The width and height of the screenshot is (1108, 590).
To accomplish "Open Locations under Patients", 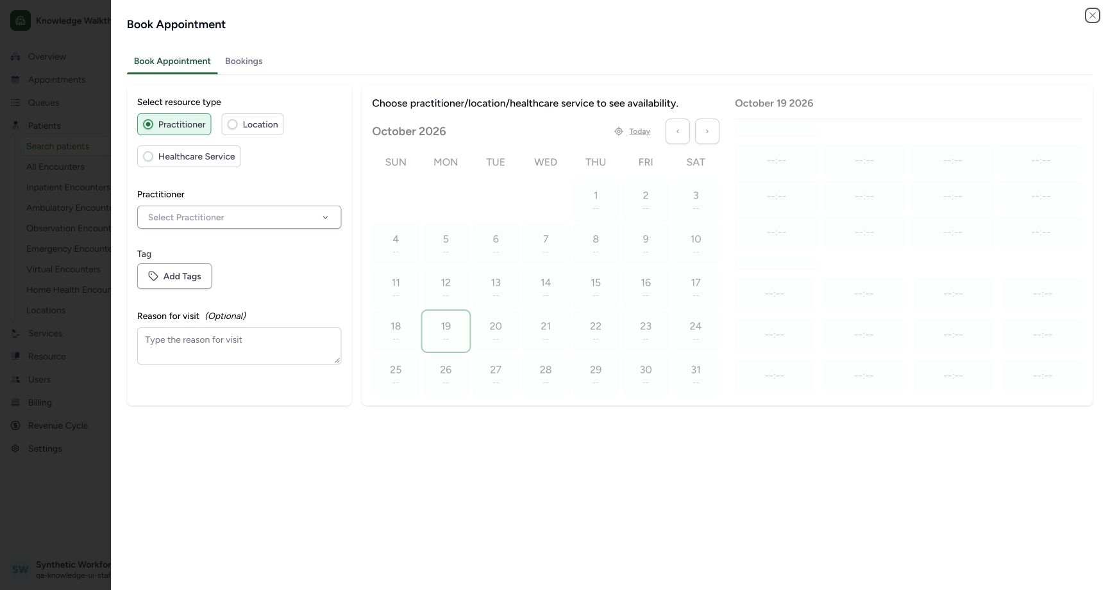I will 46,310.
